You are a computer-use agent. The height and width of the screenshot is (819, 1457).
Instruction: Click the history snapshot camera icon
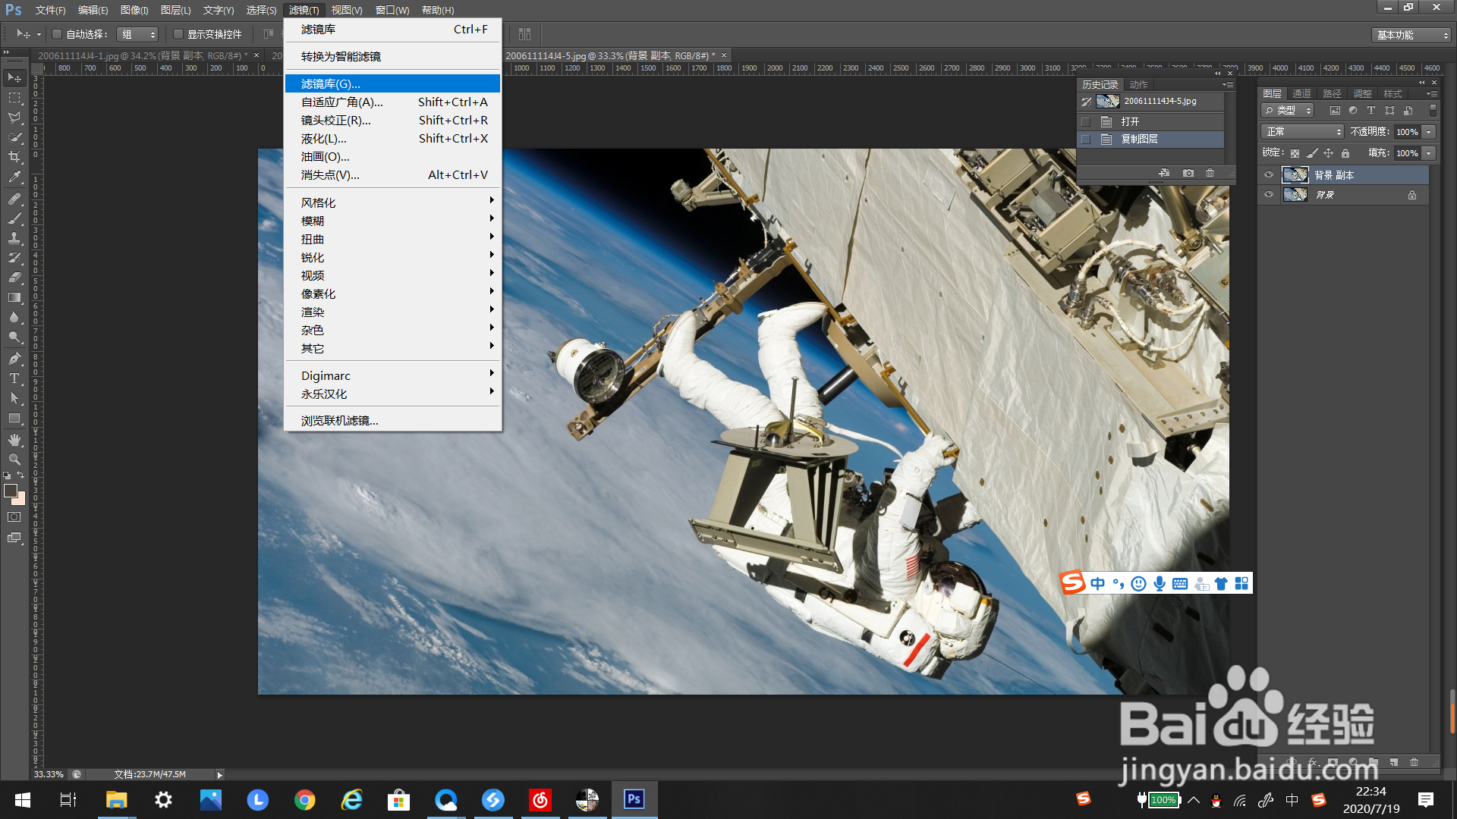click(x=1188, y=173)
